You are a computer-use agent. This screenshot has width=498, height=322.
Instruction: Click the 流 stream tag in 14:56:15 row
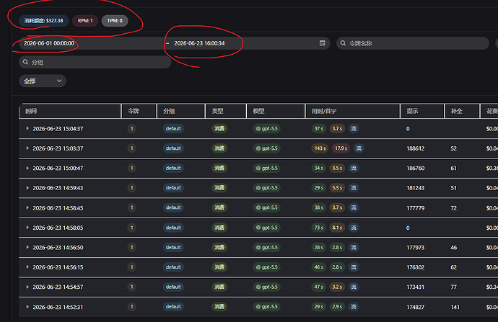pyautogui.click(x=354, y=267)
